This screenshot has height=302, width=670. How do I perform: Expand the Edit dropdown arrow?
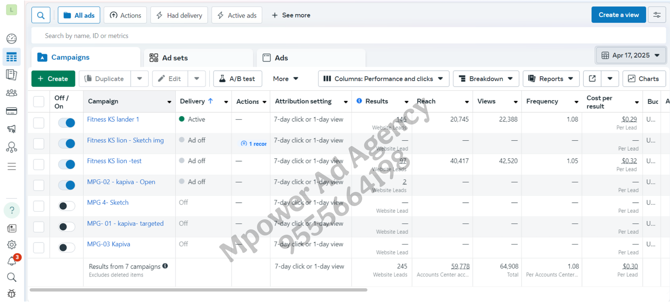point(197,79)
